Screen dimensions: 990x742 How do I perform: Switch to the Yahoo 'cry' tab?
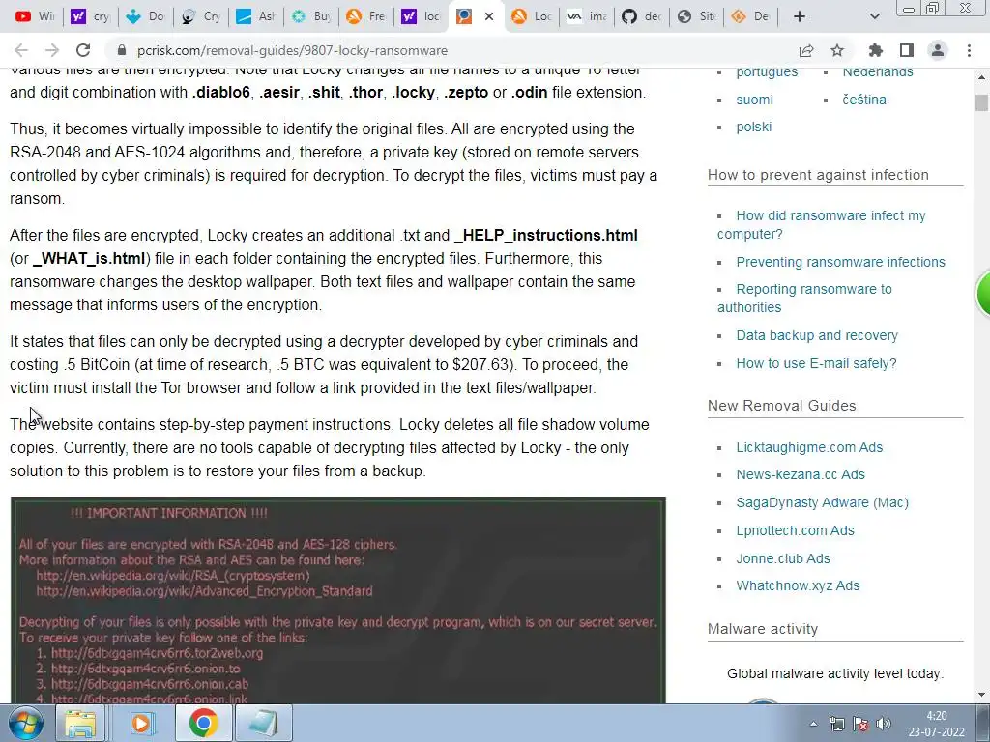point(90,16)
